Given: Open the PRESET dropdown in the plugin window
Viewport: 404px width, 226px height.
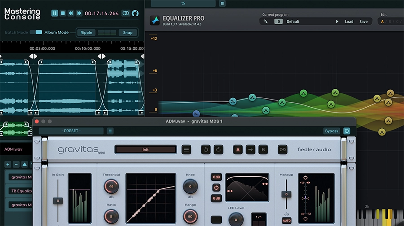Looking at the screenshot, I should click(x=71, y=131).
